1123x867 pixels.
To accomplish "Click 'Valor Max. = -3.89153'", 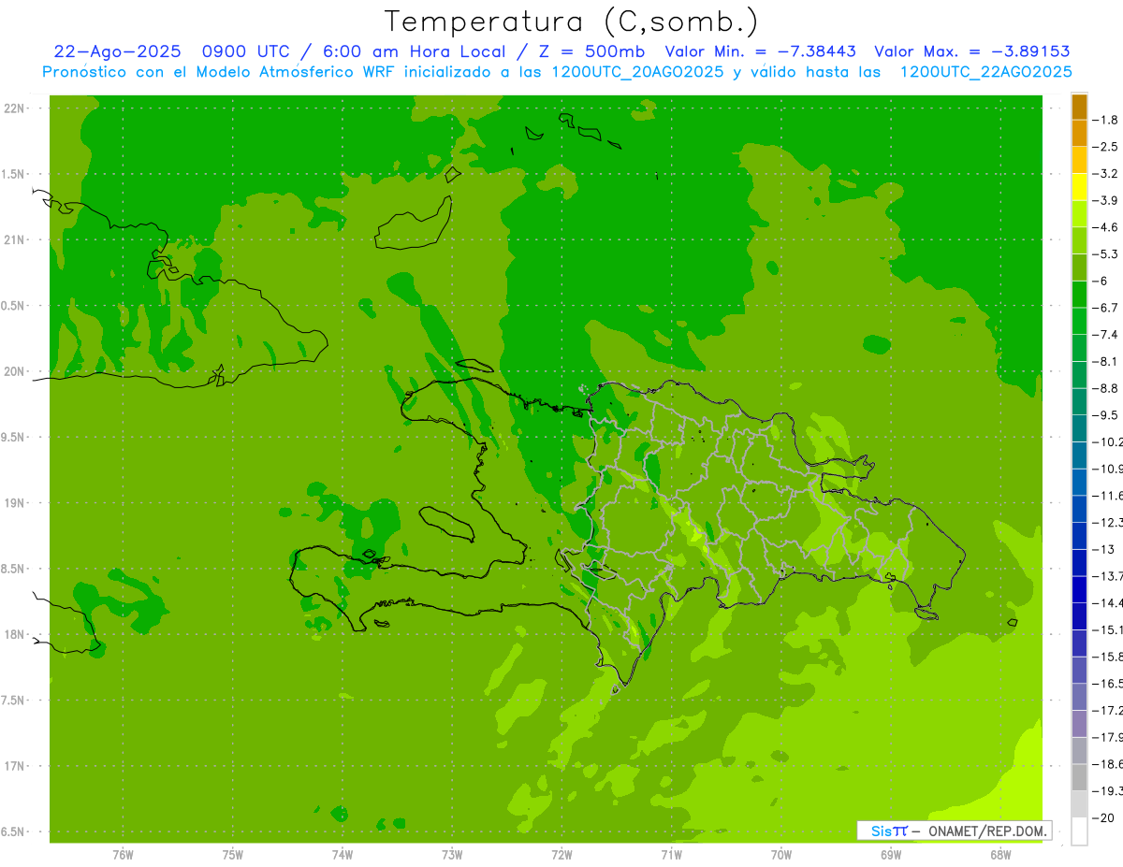I will click(x=972, y=51).
